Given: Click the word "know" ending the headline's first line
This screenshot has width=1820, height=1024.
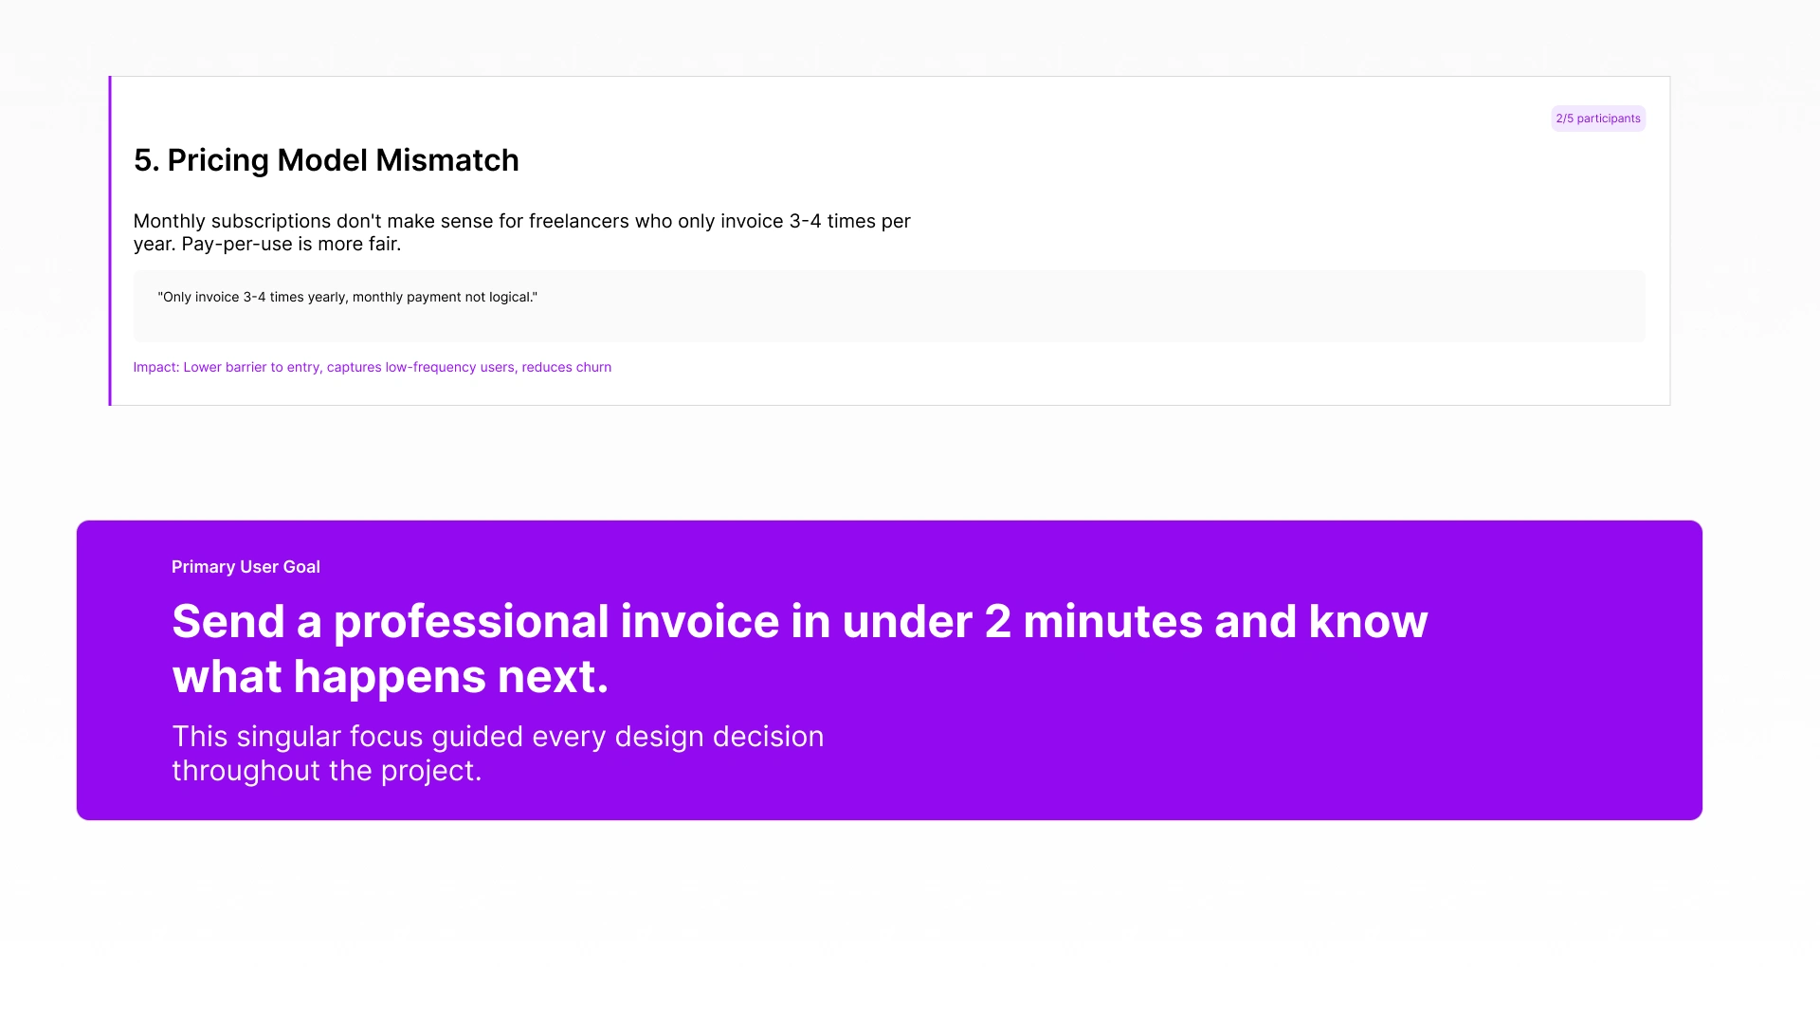Looking at the screenshot, I should click(1367, 622).
